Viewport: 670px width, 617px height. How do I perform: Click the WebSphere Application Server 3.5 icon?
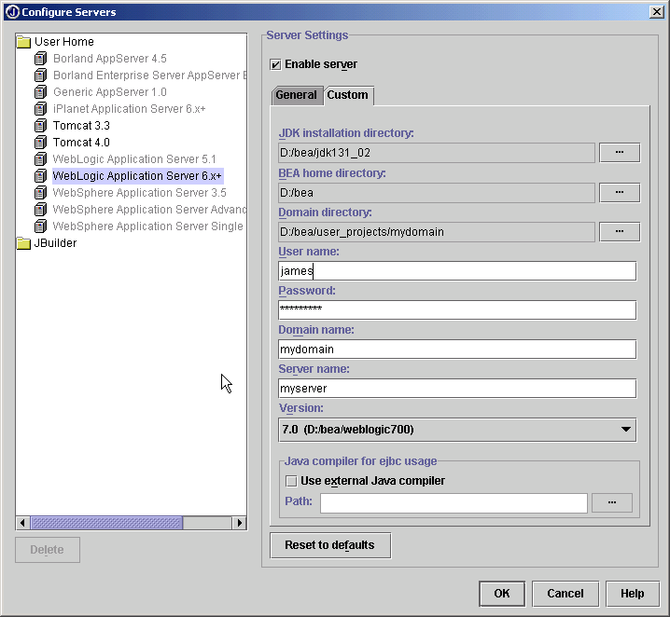(x=41, y=192)
